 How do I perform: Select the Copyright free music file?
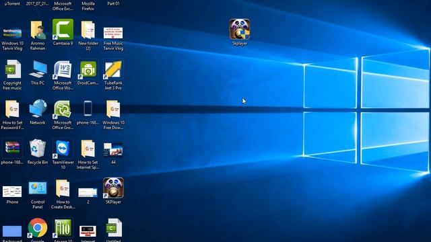[x=12, y=69]
